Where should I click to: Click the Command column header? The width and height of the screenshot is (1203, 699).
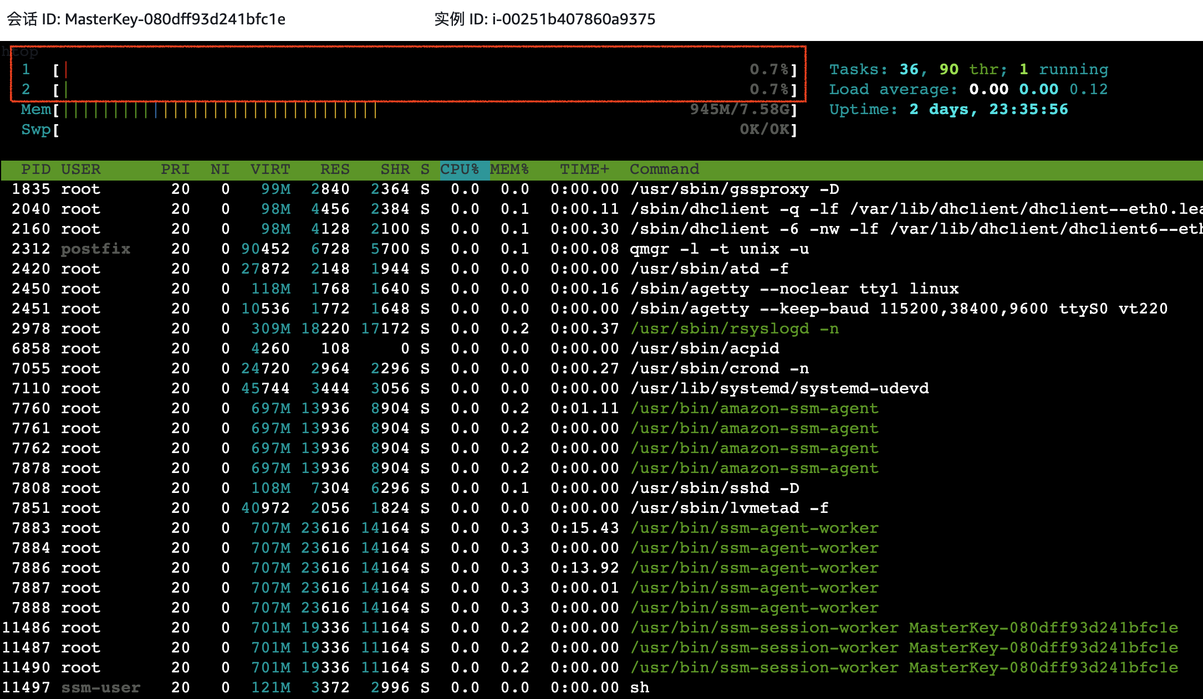point(664,169)
